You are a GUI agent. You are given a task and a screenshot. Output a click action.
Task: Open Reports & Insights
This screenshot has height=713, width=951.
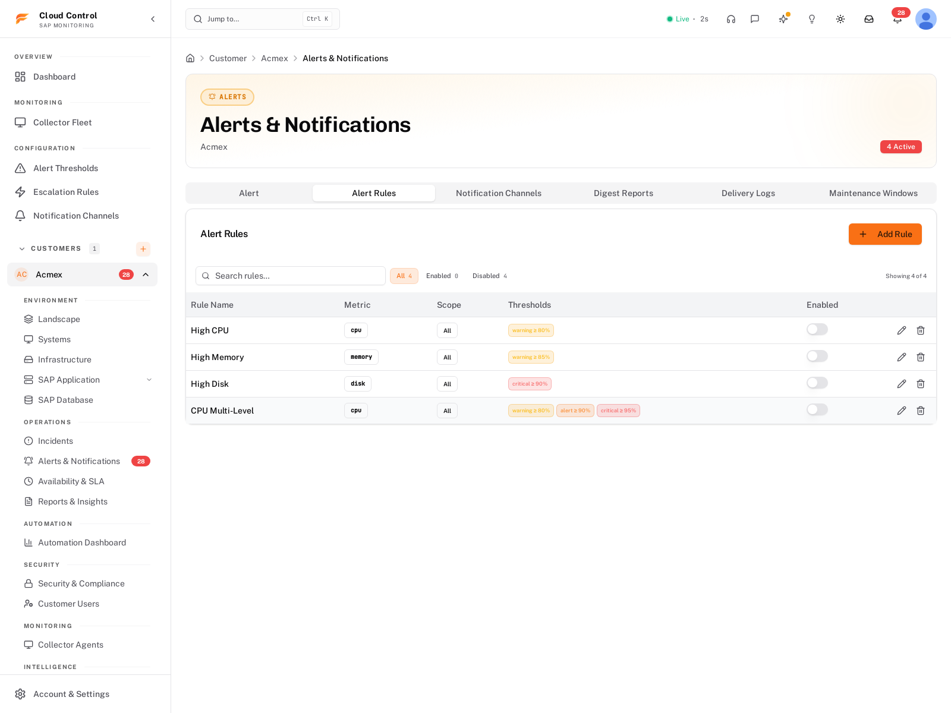(87, 501)
